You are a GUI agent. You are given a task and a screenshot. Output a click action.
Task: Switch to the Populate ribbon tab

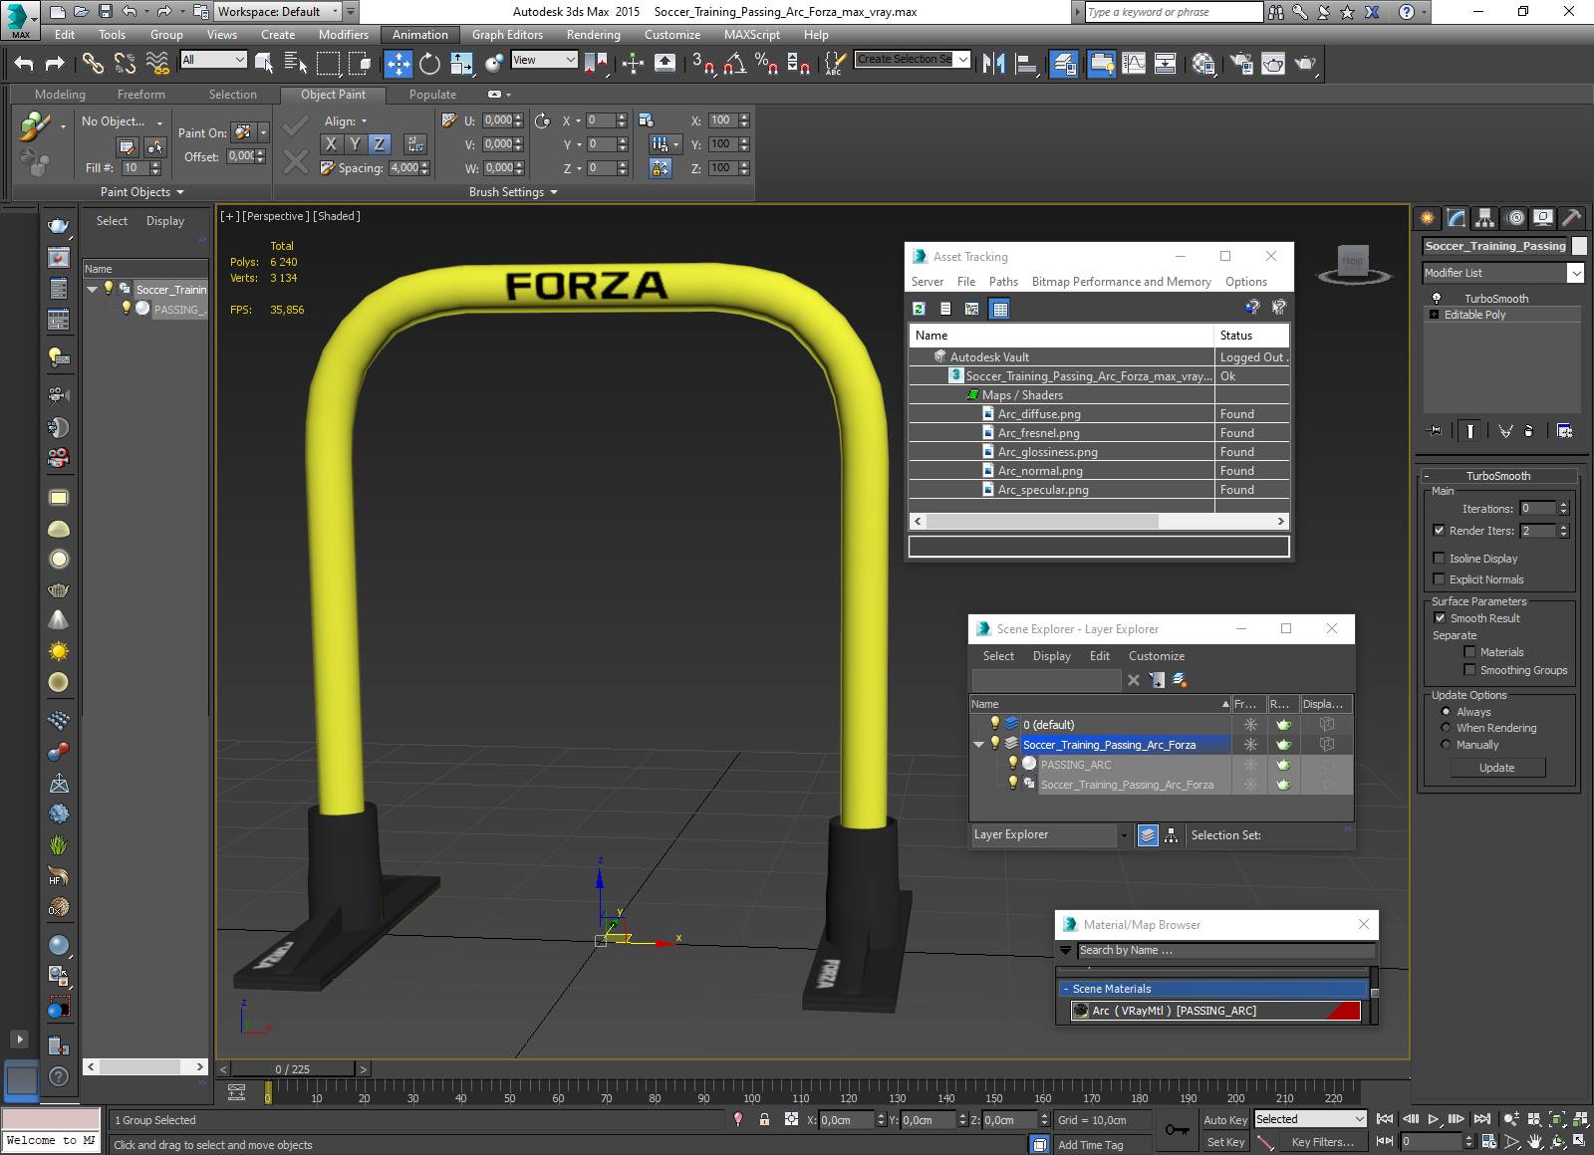click(x=432, y=95)
